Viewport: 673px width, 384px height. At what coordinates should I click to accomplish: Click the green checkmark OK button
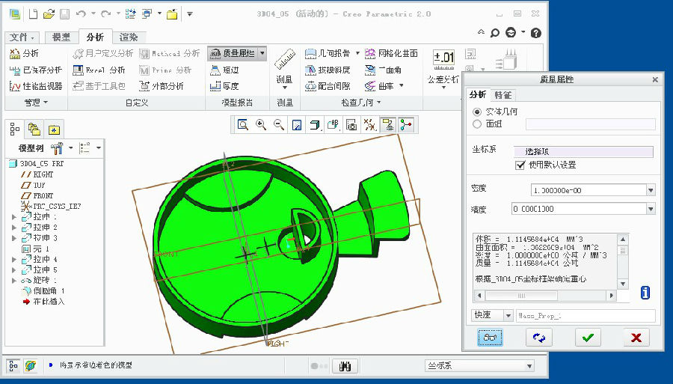[588, 338]
